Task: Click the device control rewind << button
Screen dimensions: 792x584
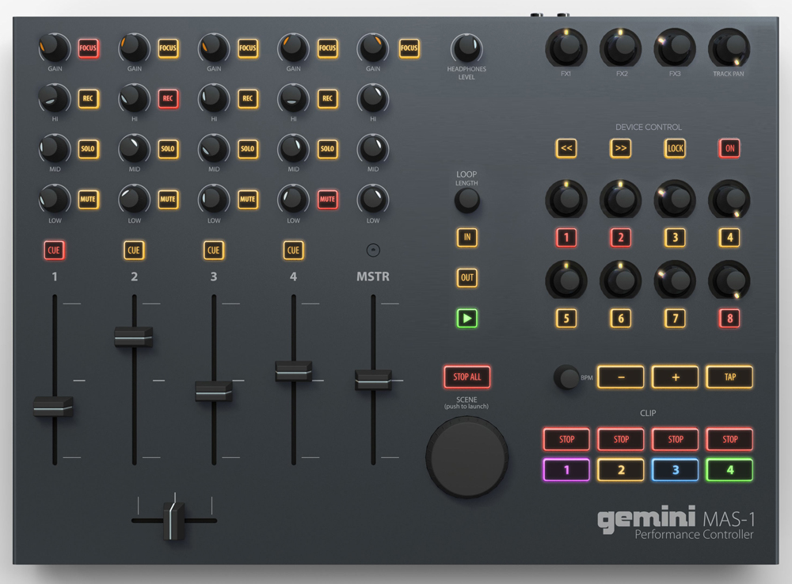Action: 566,148
